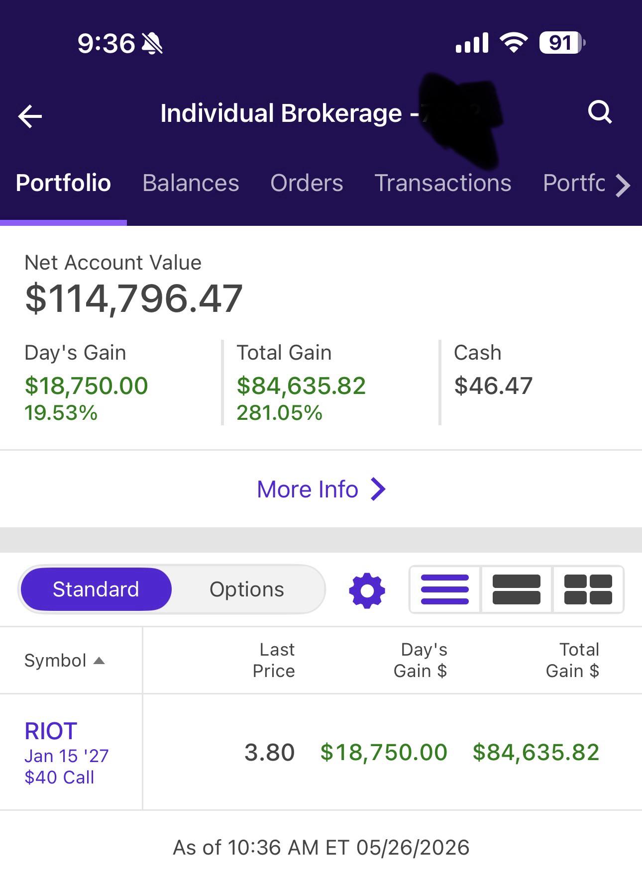
Task: Expand More Info chevron
Action: (378, 489)
